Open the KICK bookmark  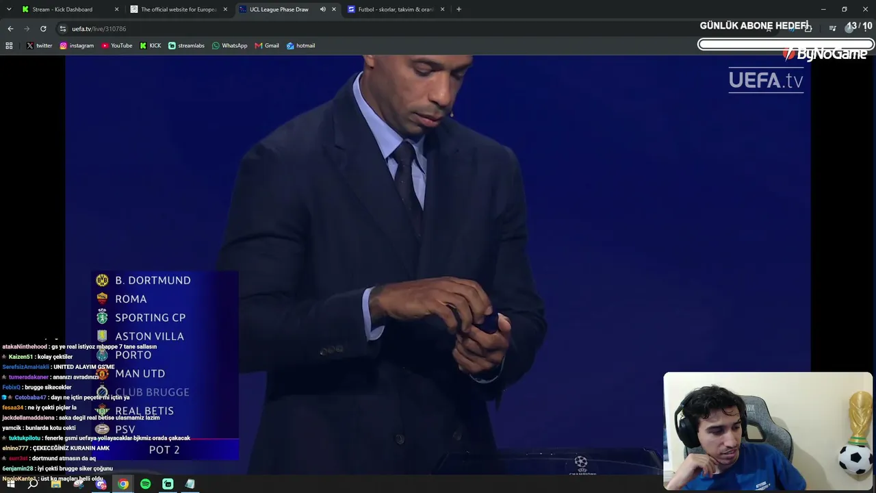click(x=151, y=46)
